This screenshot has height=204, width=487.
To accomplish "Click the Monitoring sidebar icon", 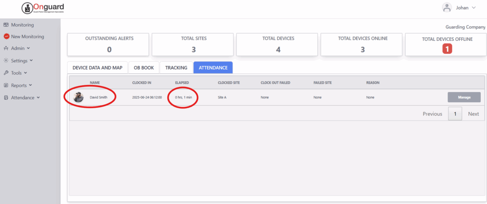I will 6,25.
